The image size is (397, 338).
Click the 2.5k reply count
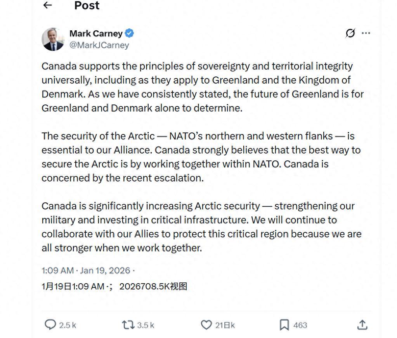(x=68, y=325)
